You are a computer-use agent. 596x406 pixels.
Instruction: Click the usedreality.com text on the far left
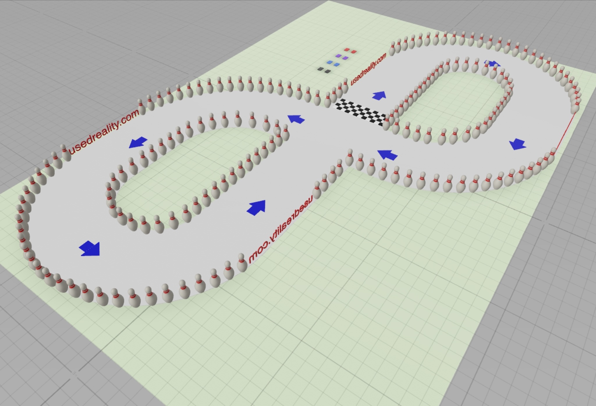pos(104,133)
